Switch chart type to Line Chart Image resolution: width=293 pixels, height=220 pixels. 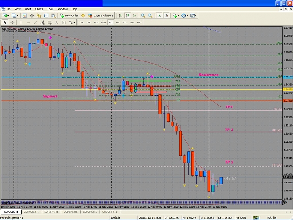pos(135,15)
